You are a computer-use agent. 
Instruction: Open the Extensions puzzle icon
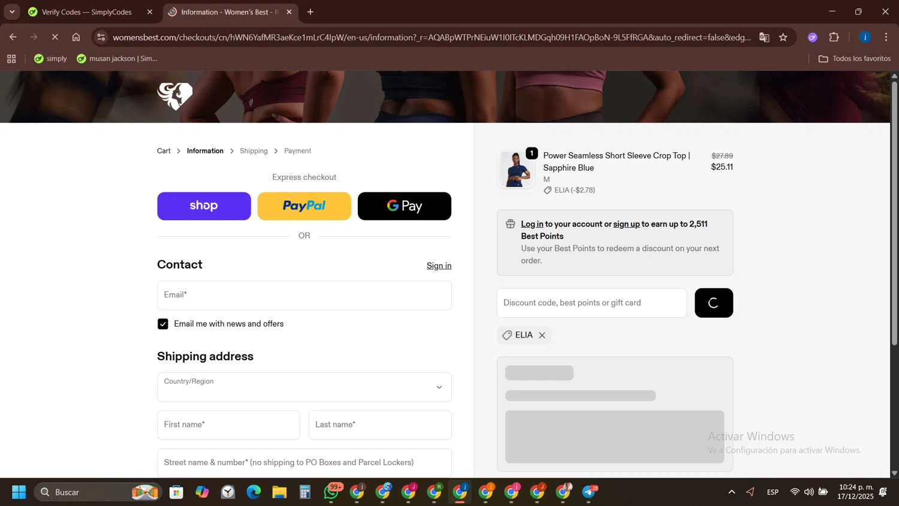[834, 37]
